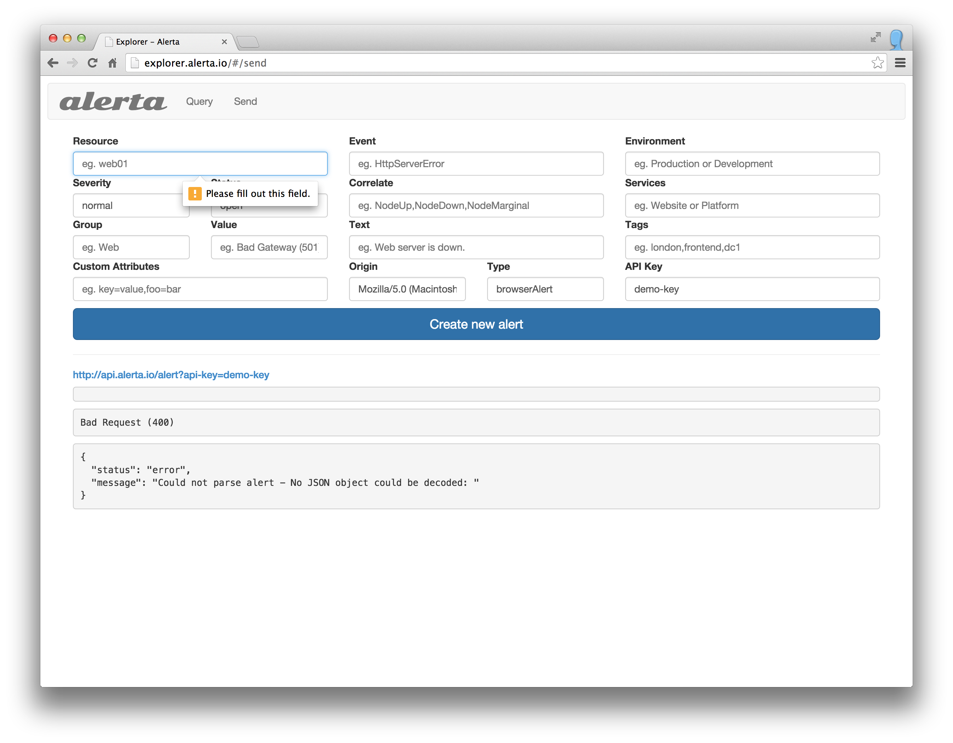Click the home icon in toolbar
Viewport: 953px width, 743px height.
point(113,63)
